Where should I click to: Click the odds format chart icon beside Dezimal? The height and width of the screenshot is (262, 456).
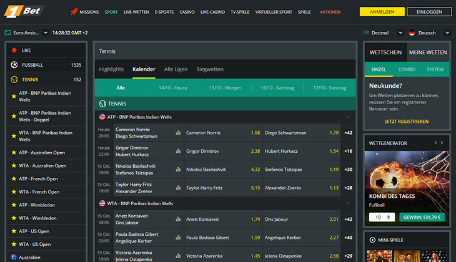point(366,32)
